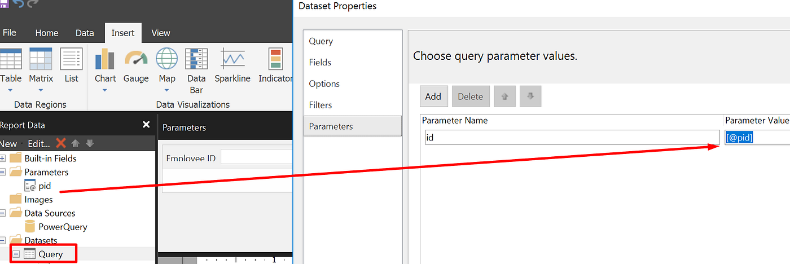Insert a Chart from the ribbon

(106, 69)
